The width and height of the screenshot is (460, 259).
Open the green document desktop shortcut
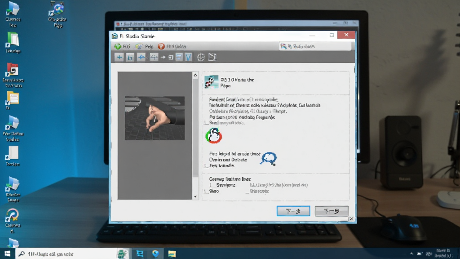[x=13, y=43]
